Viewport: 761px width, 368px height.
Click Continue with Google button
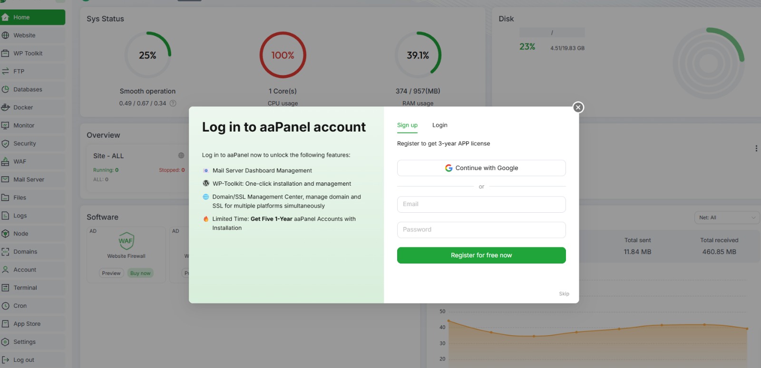(481, 168)
